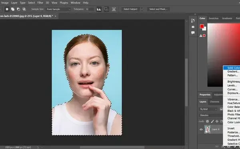Pick a color in the red color field
Screen dimensions: 240x149
(224, 55)
